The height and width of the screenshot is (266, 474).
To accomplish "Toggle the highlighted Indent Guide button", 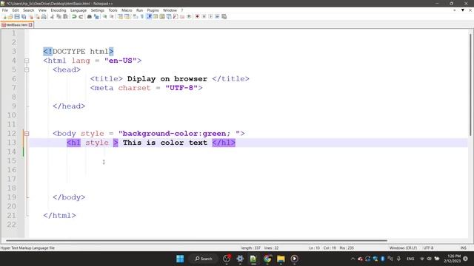I will coord(149,16).
